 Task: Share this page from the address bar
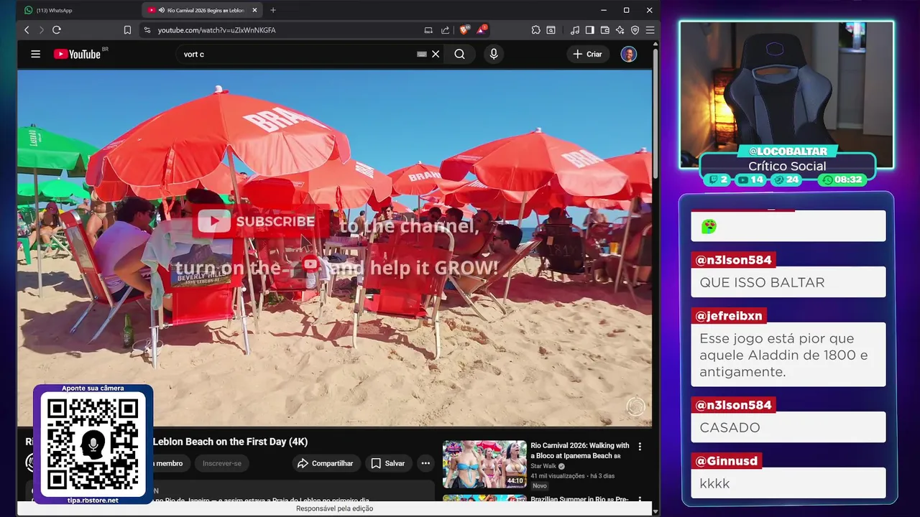coord(445,30)
